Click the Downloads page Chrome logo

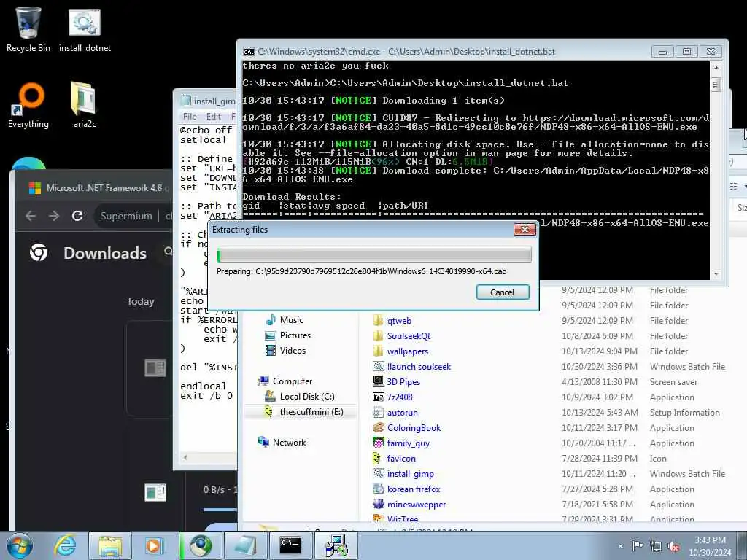click(x=39, y=252)
